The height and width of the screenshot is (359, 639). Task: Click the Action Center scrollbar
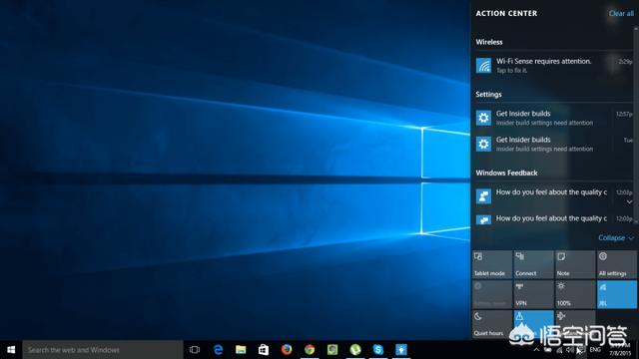point(636,126)
